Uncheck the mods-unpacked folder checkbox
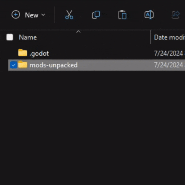Image resolution: width=185 pixels, height=185 pixels. 13,65
